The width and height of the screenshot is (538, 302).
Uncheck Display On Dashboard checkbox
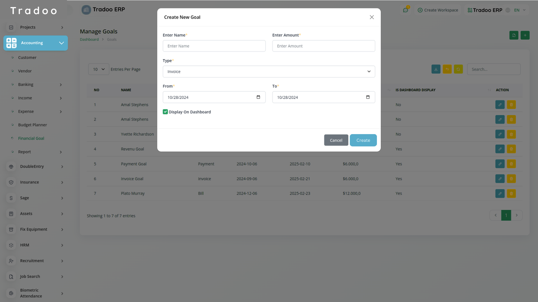(165, 112)
